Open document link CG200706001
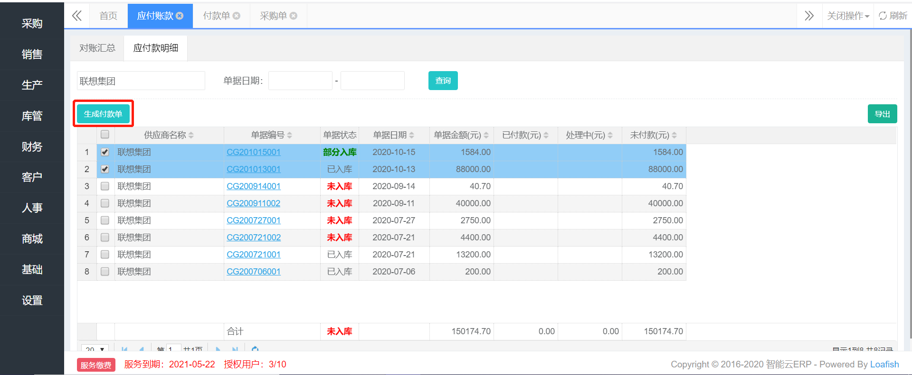 coord(254,272)
